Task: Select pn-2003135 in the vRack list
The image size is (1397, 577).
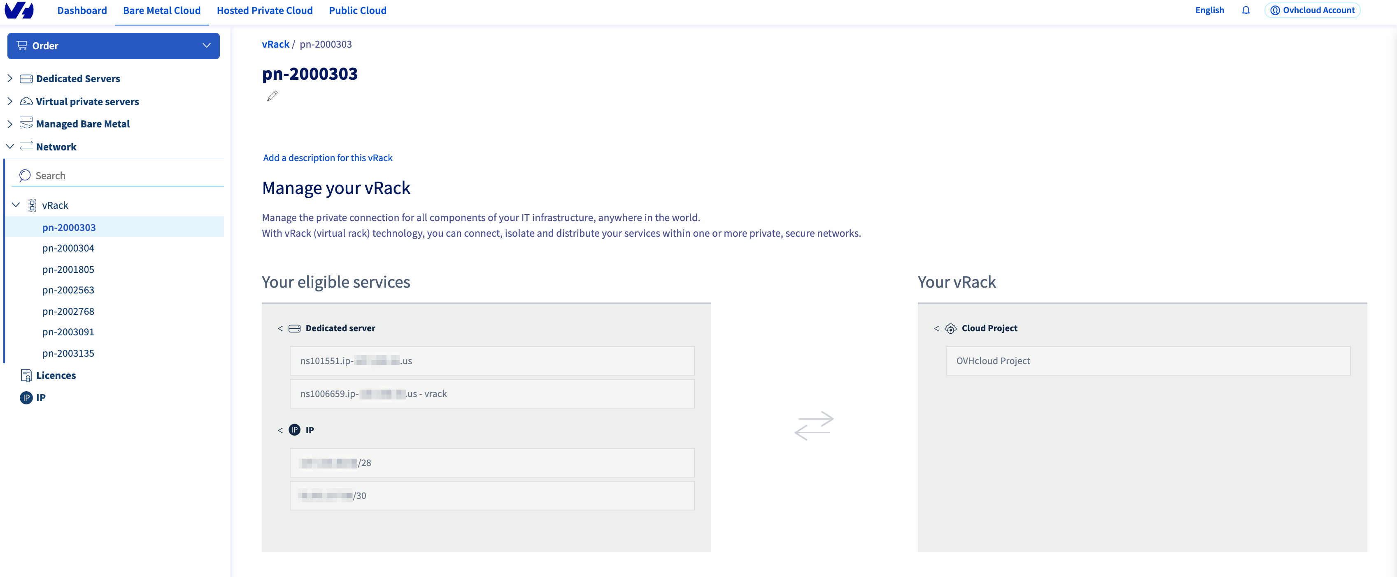Action: (x=68, y=353)
